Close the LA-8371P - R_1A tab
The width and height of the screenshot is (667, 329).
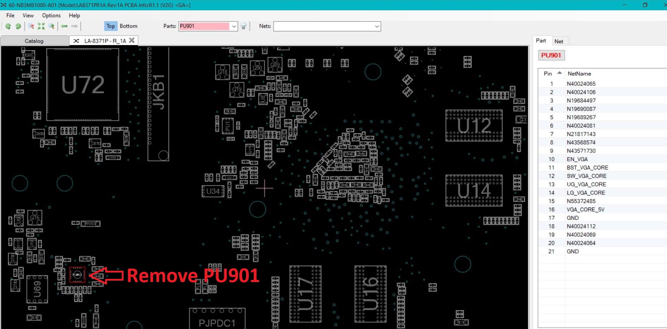point(132,41)
